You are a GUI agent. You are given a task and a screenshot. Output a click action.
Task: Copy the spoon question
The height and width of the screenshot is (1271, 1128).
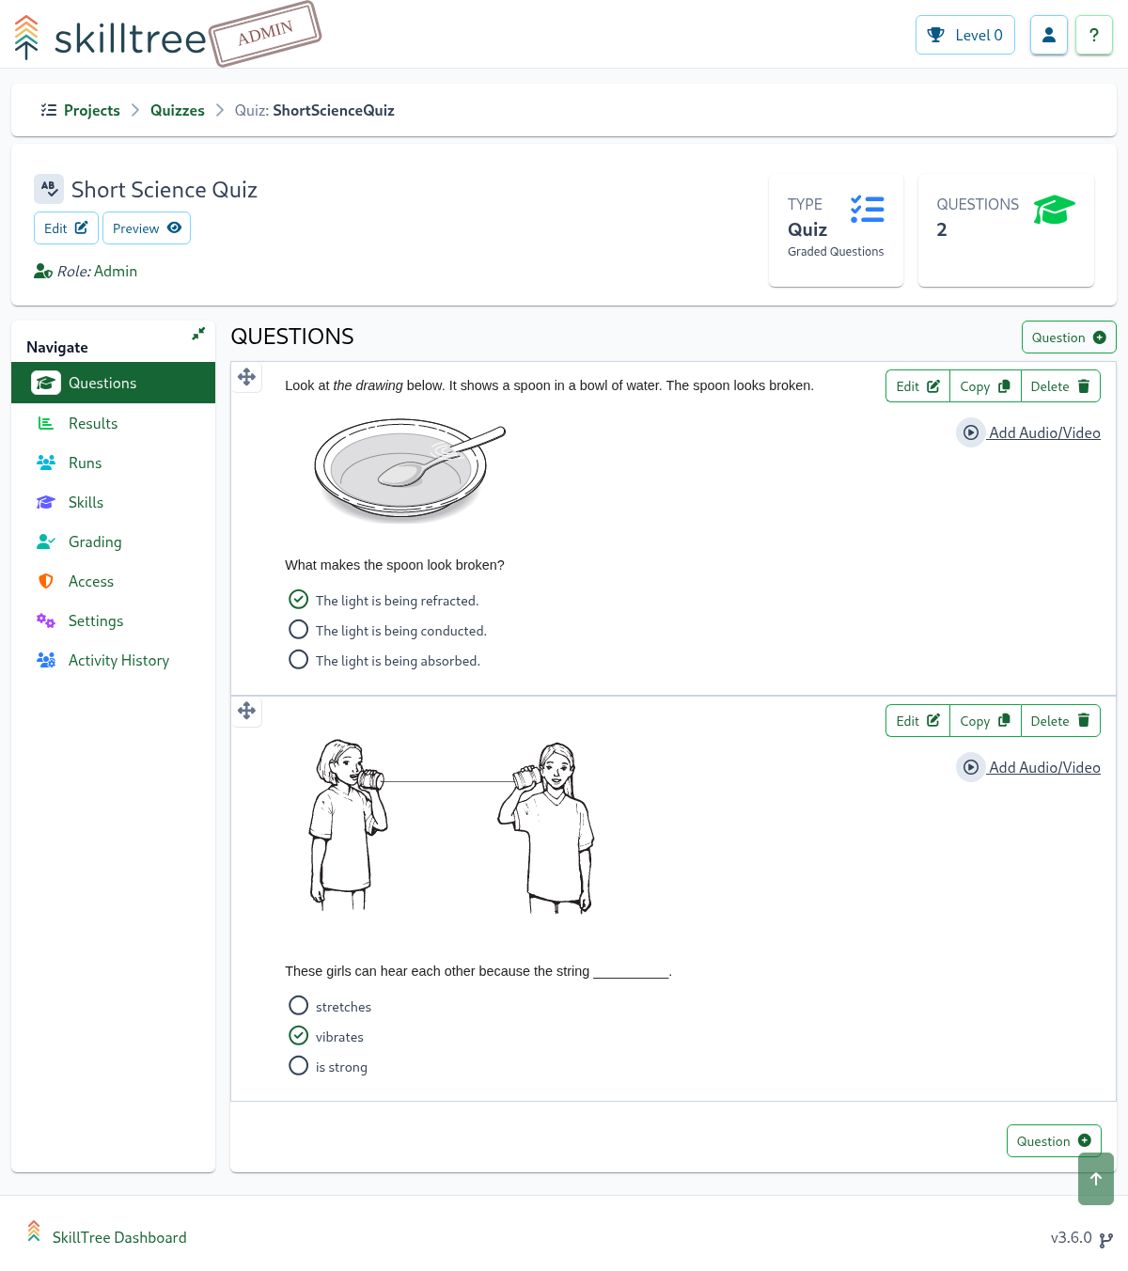(x=985, y=386)
